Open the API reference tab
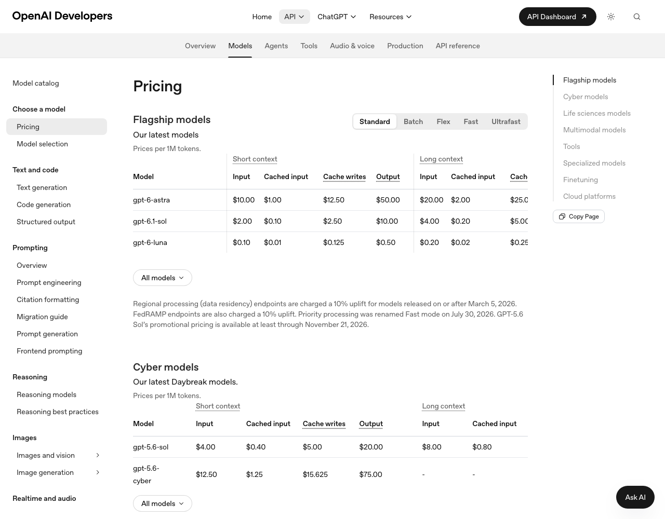Screen dimensions: 665x519 [458, 46]
